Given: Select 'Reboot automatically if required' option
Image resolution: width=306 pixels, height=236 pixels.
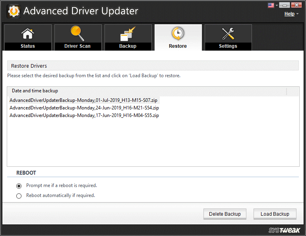Looking at the screenshot, I should click(x=19, y=196).
